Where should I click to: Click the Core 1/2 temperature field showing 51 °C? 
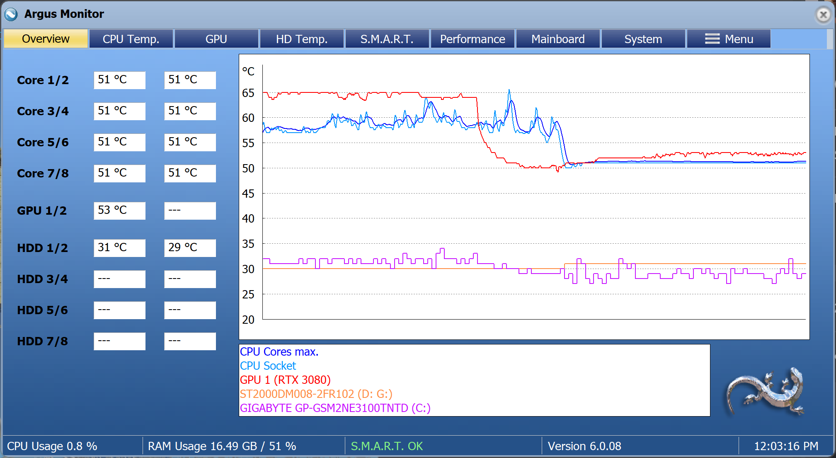pos(119,80)
